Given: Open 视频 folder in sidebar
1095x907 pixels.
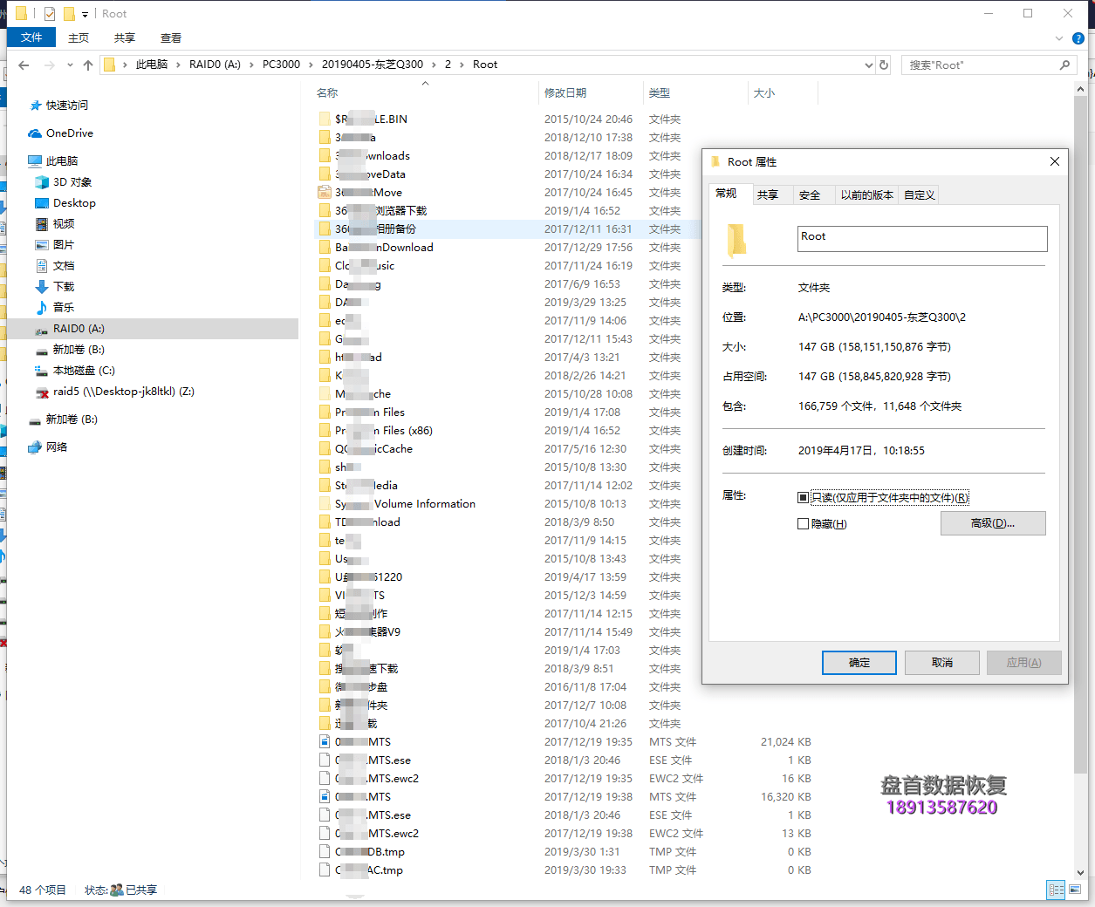Looking at the screenshot, I should (54, 224).
